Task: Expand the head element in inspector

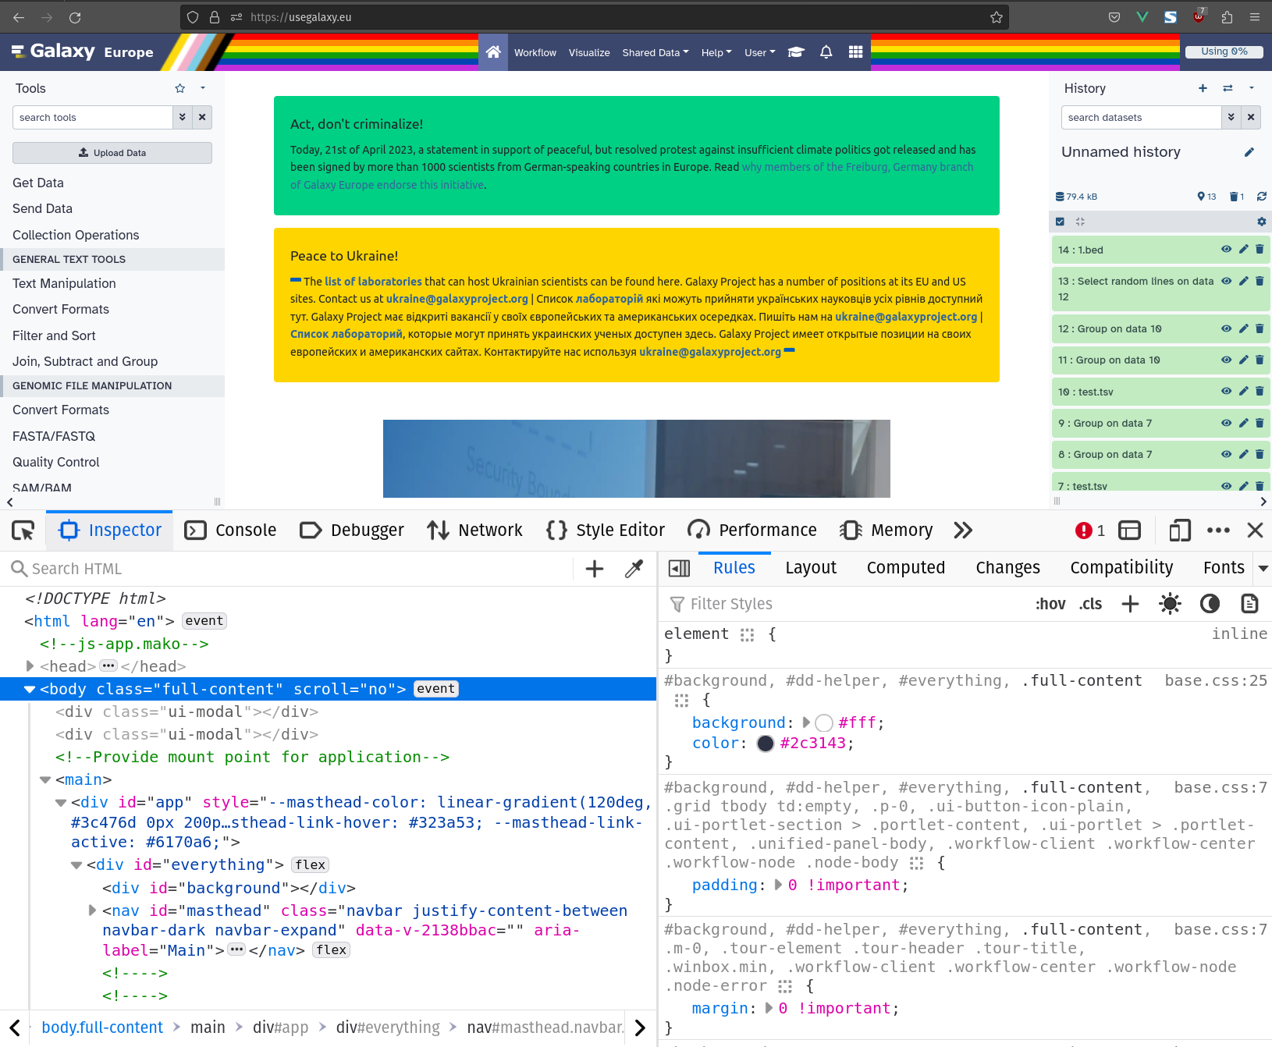Action: pos(30,666)
